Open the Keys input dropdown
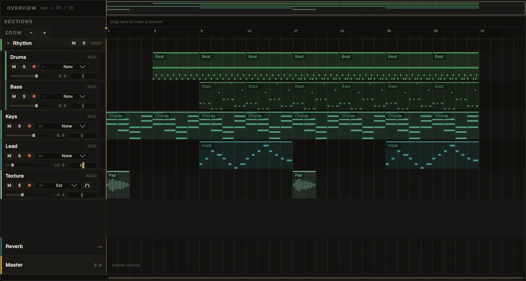Image resolution: width=526 pixels, height=281 pixels. [x=63, y=126]
